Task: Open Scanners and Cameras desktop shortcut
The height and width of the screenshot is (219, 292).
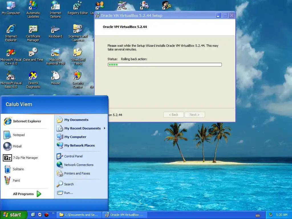Action: [x=78, y=33]
